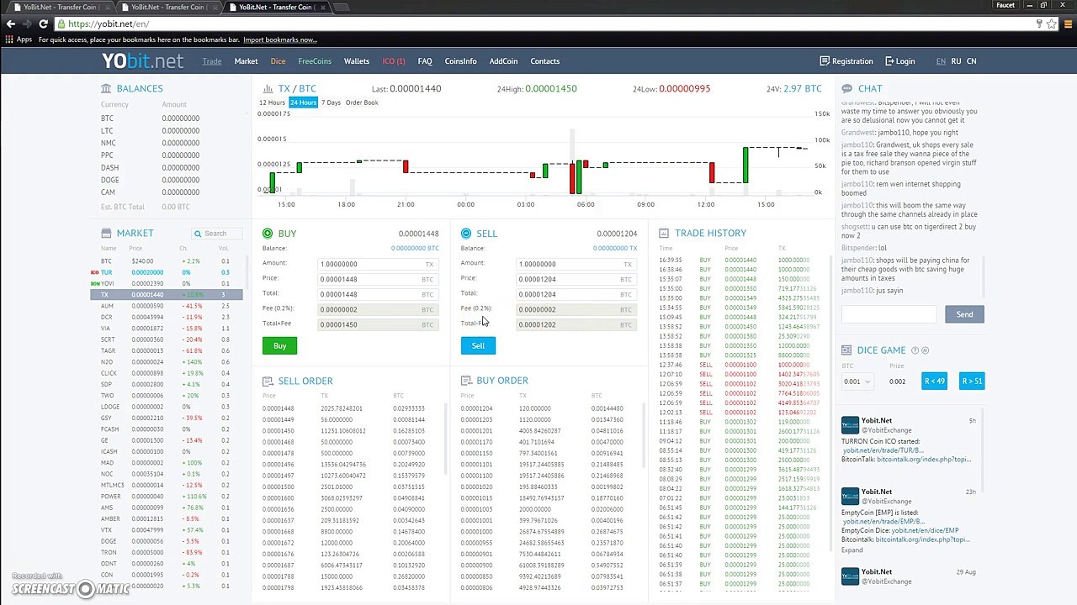Viewport: 1077px width, 605px height.
Task: Switch chart to 12 Hours
Action: pos(272,103)
